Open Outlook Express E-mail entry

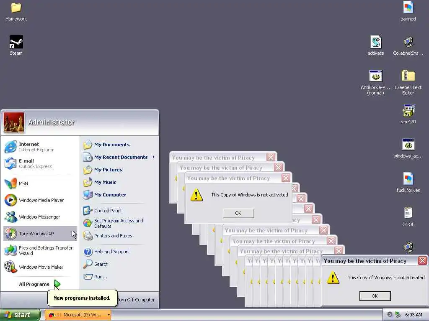click(40, 163)
